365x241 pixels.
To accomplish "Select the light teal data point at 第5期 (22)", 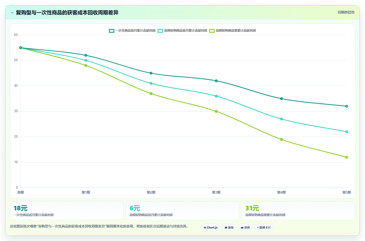I will coord(347,132).
